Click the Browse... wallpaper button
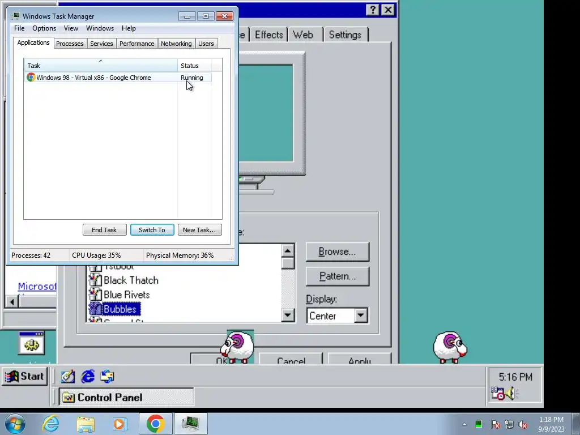Image resolution: width=580 pixels, height=435 pixels. [338, 252]
